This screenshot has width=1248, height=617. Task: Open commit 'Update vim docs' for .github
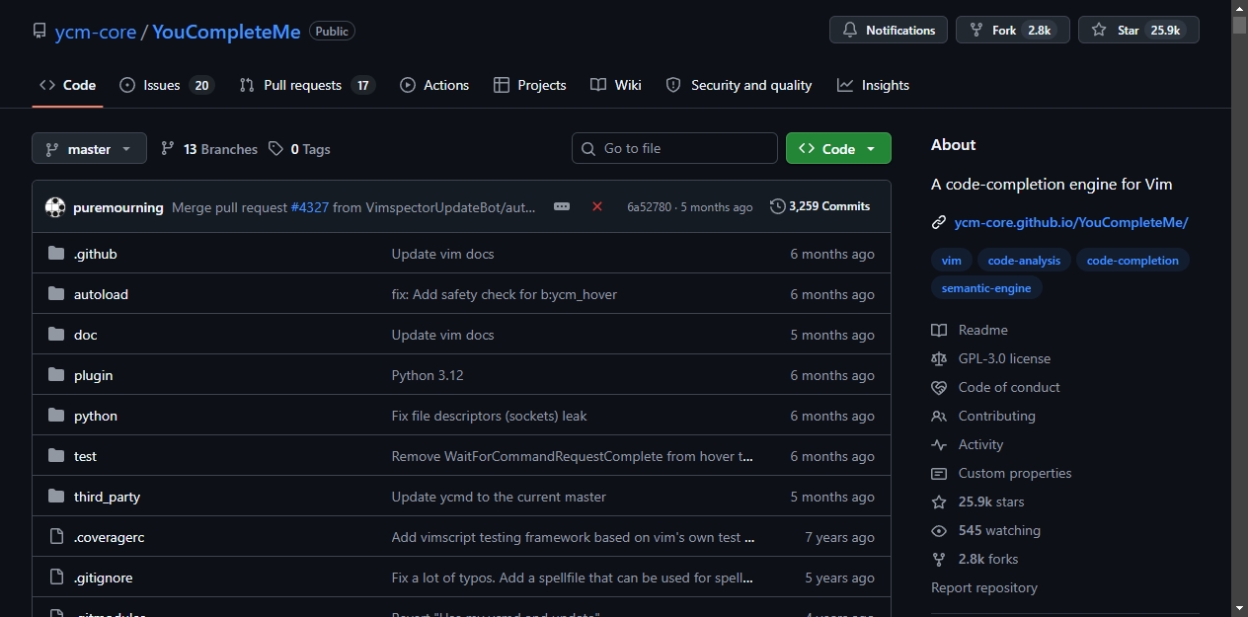click(442, 254)
